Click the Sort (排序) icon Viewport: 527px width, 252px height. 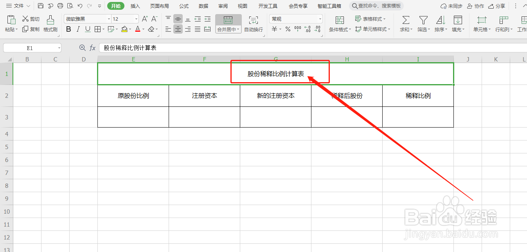click(x=440, y=23)
